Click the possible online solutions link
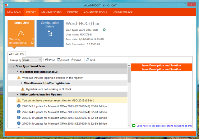Viewport: 199px width, 139px height. [x=164, y=126]
